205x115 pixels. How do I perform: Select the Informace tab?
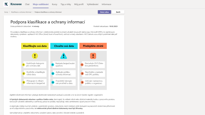[106, 4]
